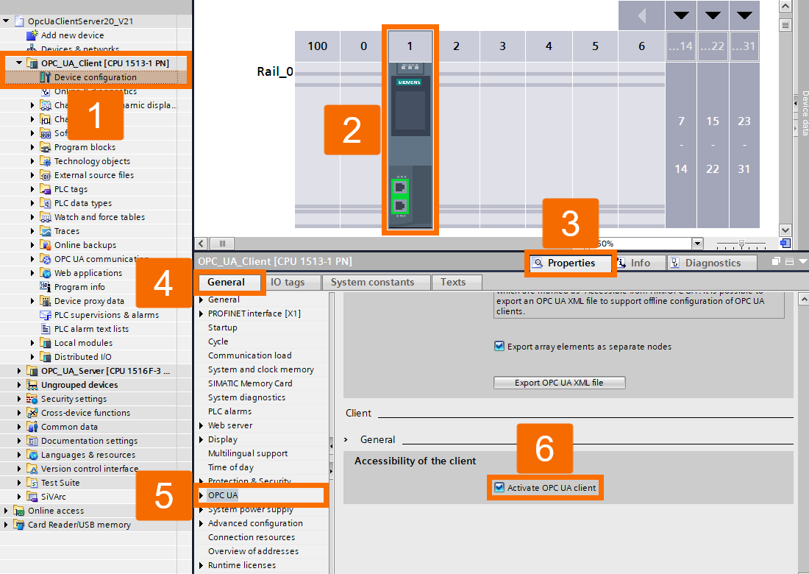Screen dimensions: 809x574
Task: Click the PLC data types icon
Action: [x=46, y=203]
